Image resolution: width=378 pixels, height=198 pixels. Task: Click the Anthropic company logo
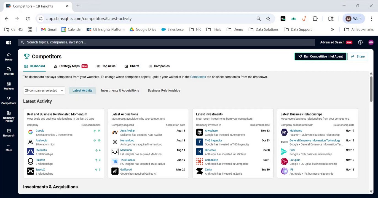click(x=30, y=142)
